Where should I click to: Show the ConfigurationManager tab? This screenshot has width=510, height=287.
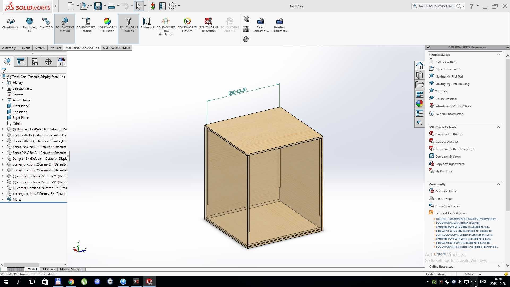tap(35, 62)
